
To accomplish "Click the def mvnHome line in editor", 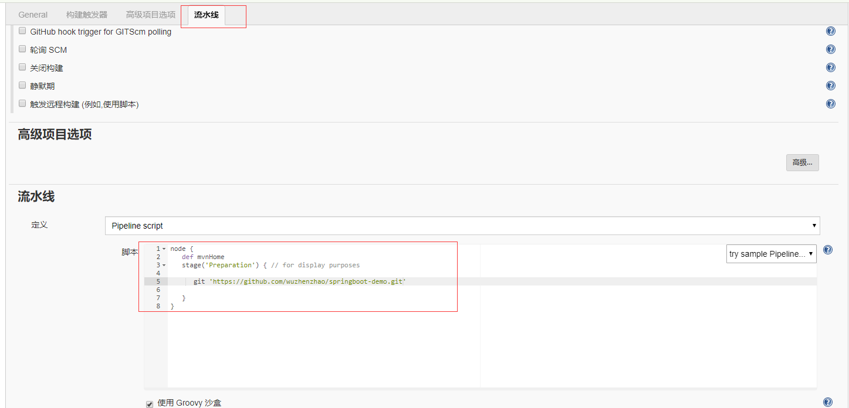I will pyautogui.click(x=203, y=257).
